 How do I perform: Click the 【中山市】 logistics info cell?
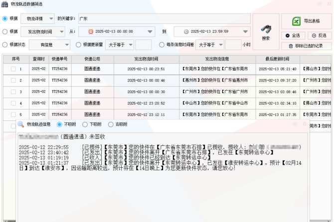217,103
